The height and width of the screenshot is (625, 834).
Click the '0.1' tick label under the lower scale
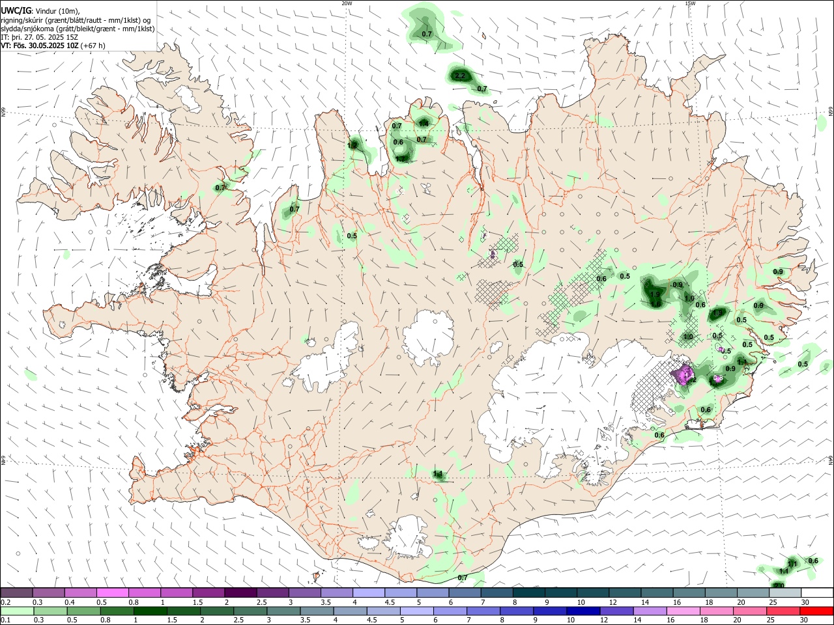[x=5, y=620]
